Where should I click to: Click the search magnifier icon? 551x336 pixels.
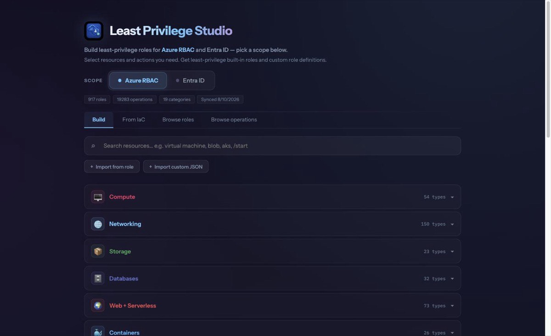pyautogui.click(x=93, y=146)
